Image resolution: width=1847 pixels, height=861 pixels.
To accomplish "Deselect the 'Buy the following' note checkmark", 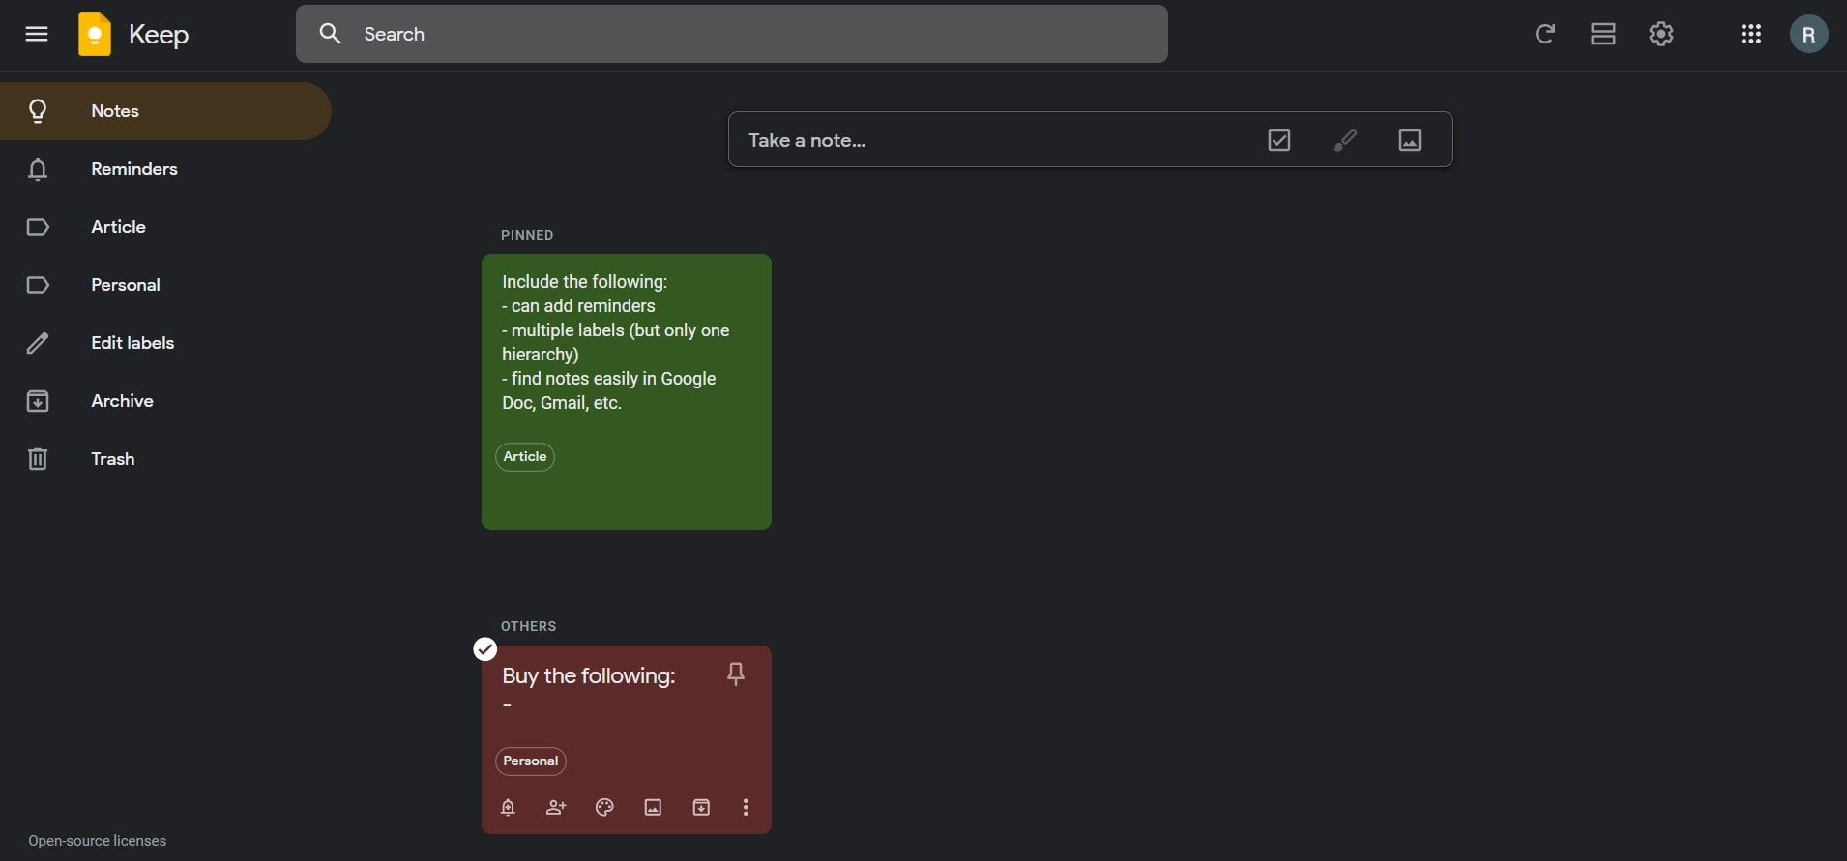I will pyautogui.click(x=485, y=649).
